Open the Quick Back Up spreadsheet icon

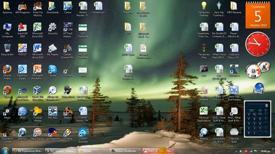click(x=219, y=135)
